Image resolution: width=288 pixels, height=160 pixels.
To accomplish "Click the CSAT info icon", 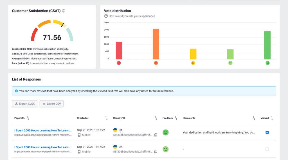I will [64, 11].
